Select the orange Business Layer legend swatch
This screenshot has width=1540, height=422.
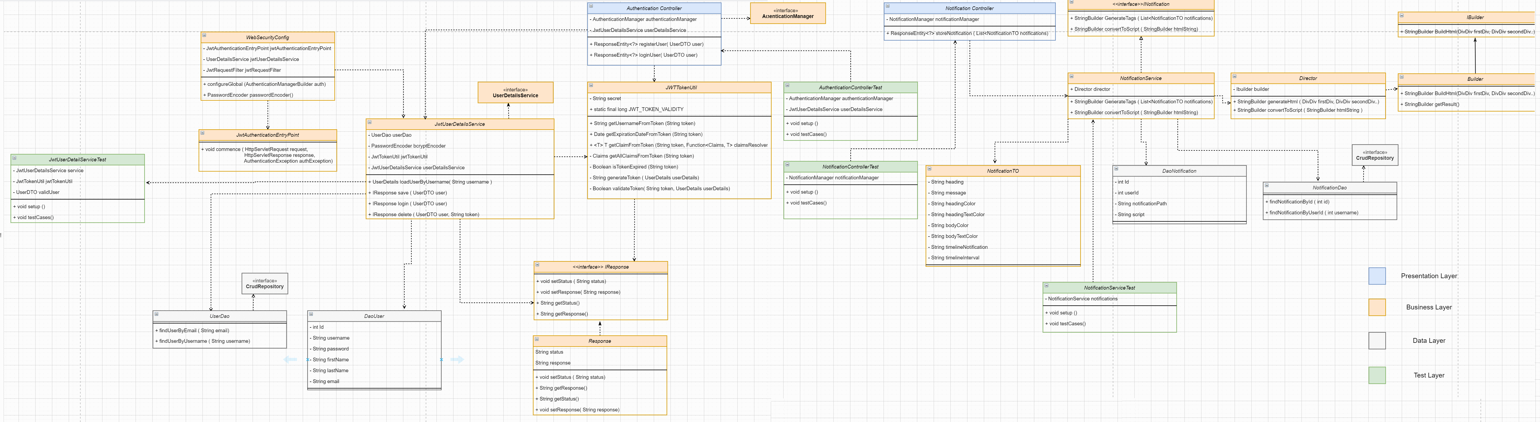[x=1377, y=307]
